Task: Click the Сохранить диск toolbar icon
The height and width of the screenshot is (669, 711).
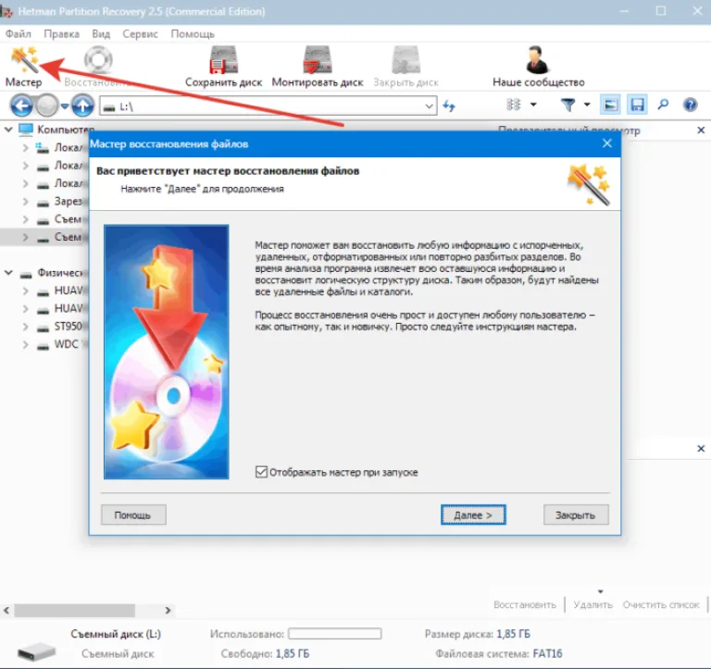Action: click(223, 60)
